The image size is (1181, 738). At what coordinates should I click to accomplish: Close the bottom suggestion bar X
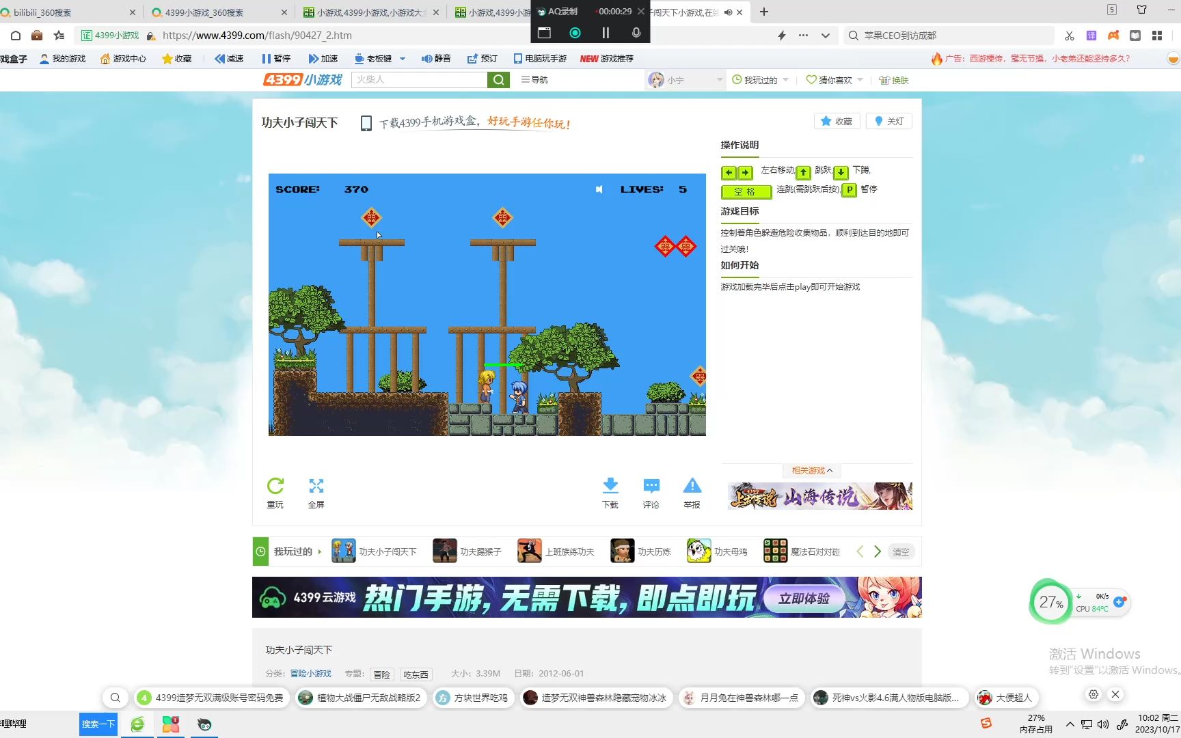click(x=1115, y=694)
